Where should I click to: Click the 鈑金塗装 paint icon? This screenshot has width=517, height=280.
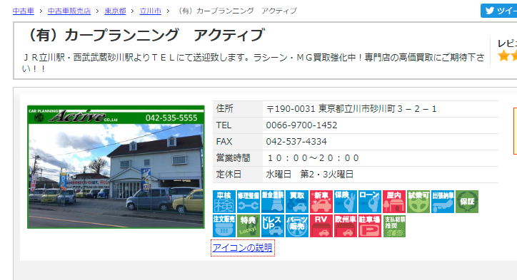click(273, 202)
